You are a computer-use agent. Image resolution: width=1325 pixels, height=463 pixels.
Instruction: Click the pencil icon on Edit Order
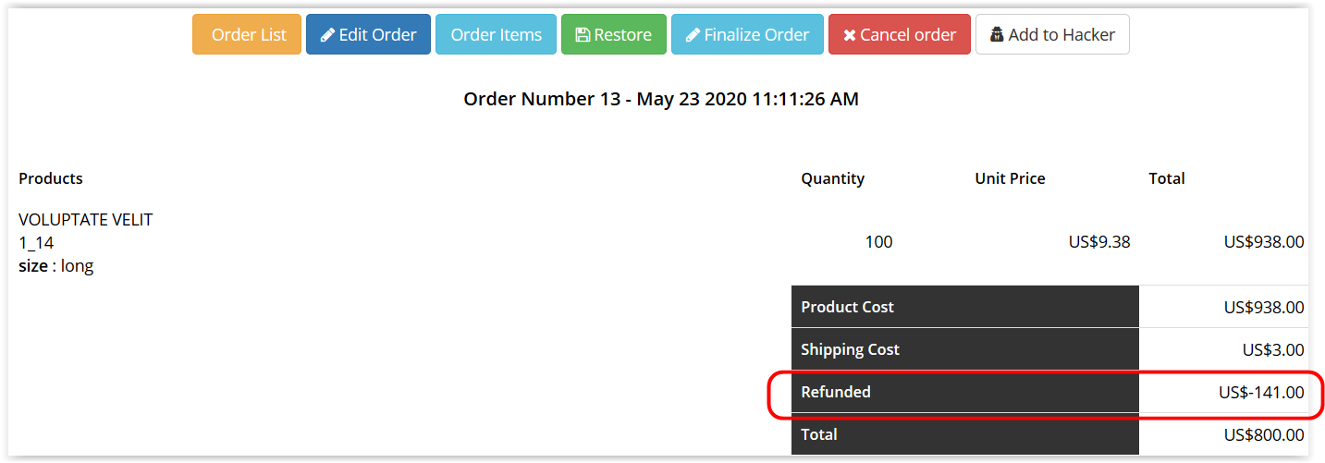[x=327, y=35]
